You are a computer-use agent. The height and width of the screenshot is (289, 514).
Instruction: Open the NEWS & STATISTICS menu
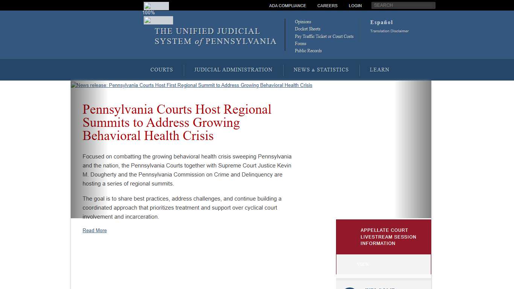(321, 70)
